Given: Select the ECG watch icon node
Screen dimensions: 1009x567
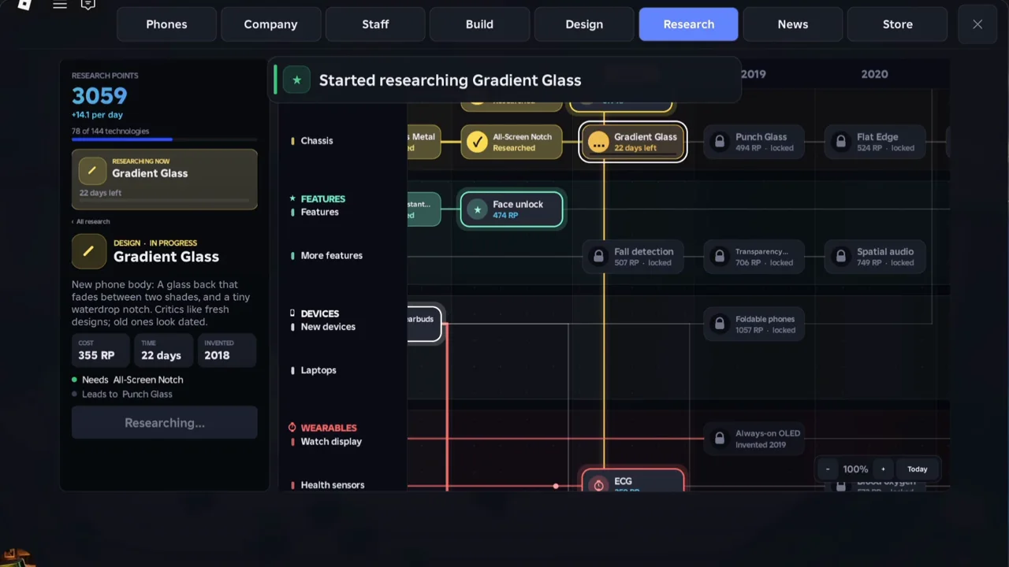Looking at the screenshot, I should coord(598,484).
